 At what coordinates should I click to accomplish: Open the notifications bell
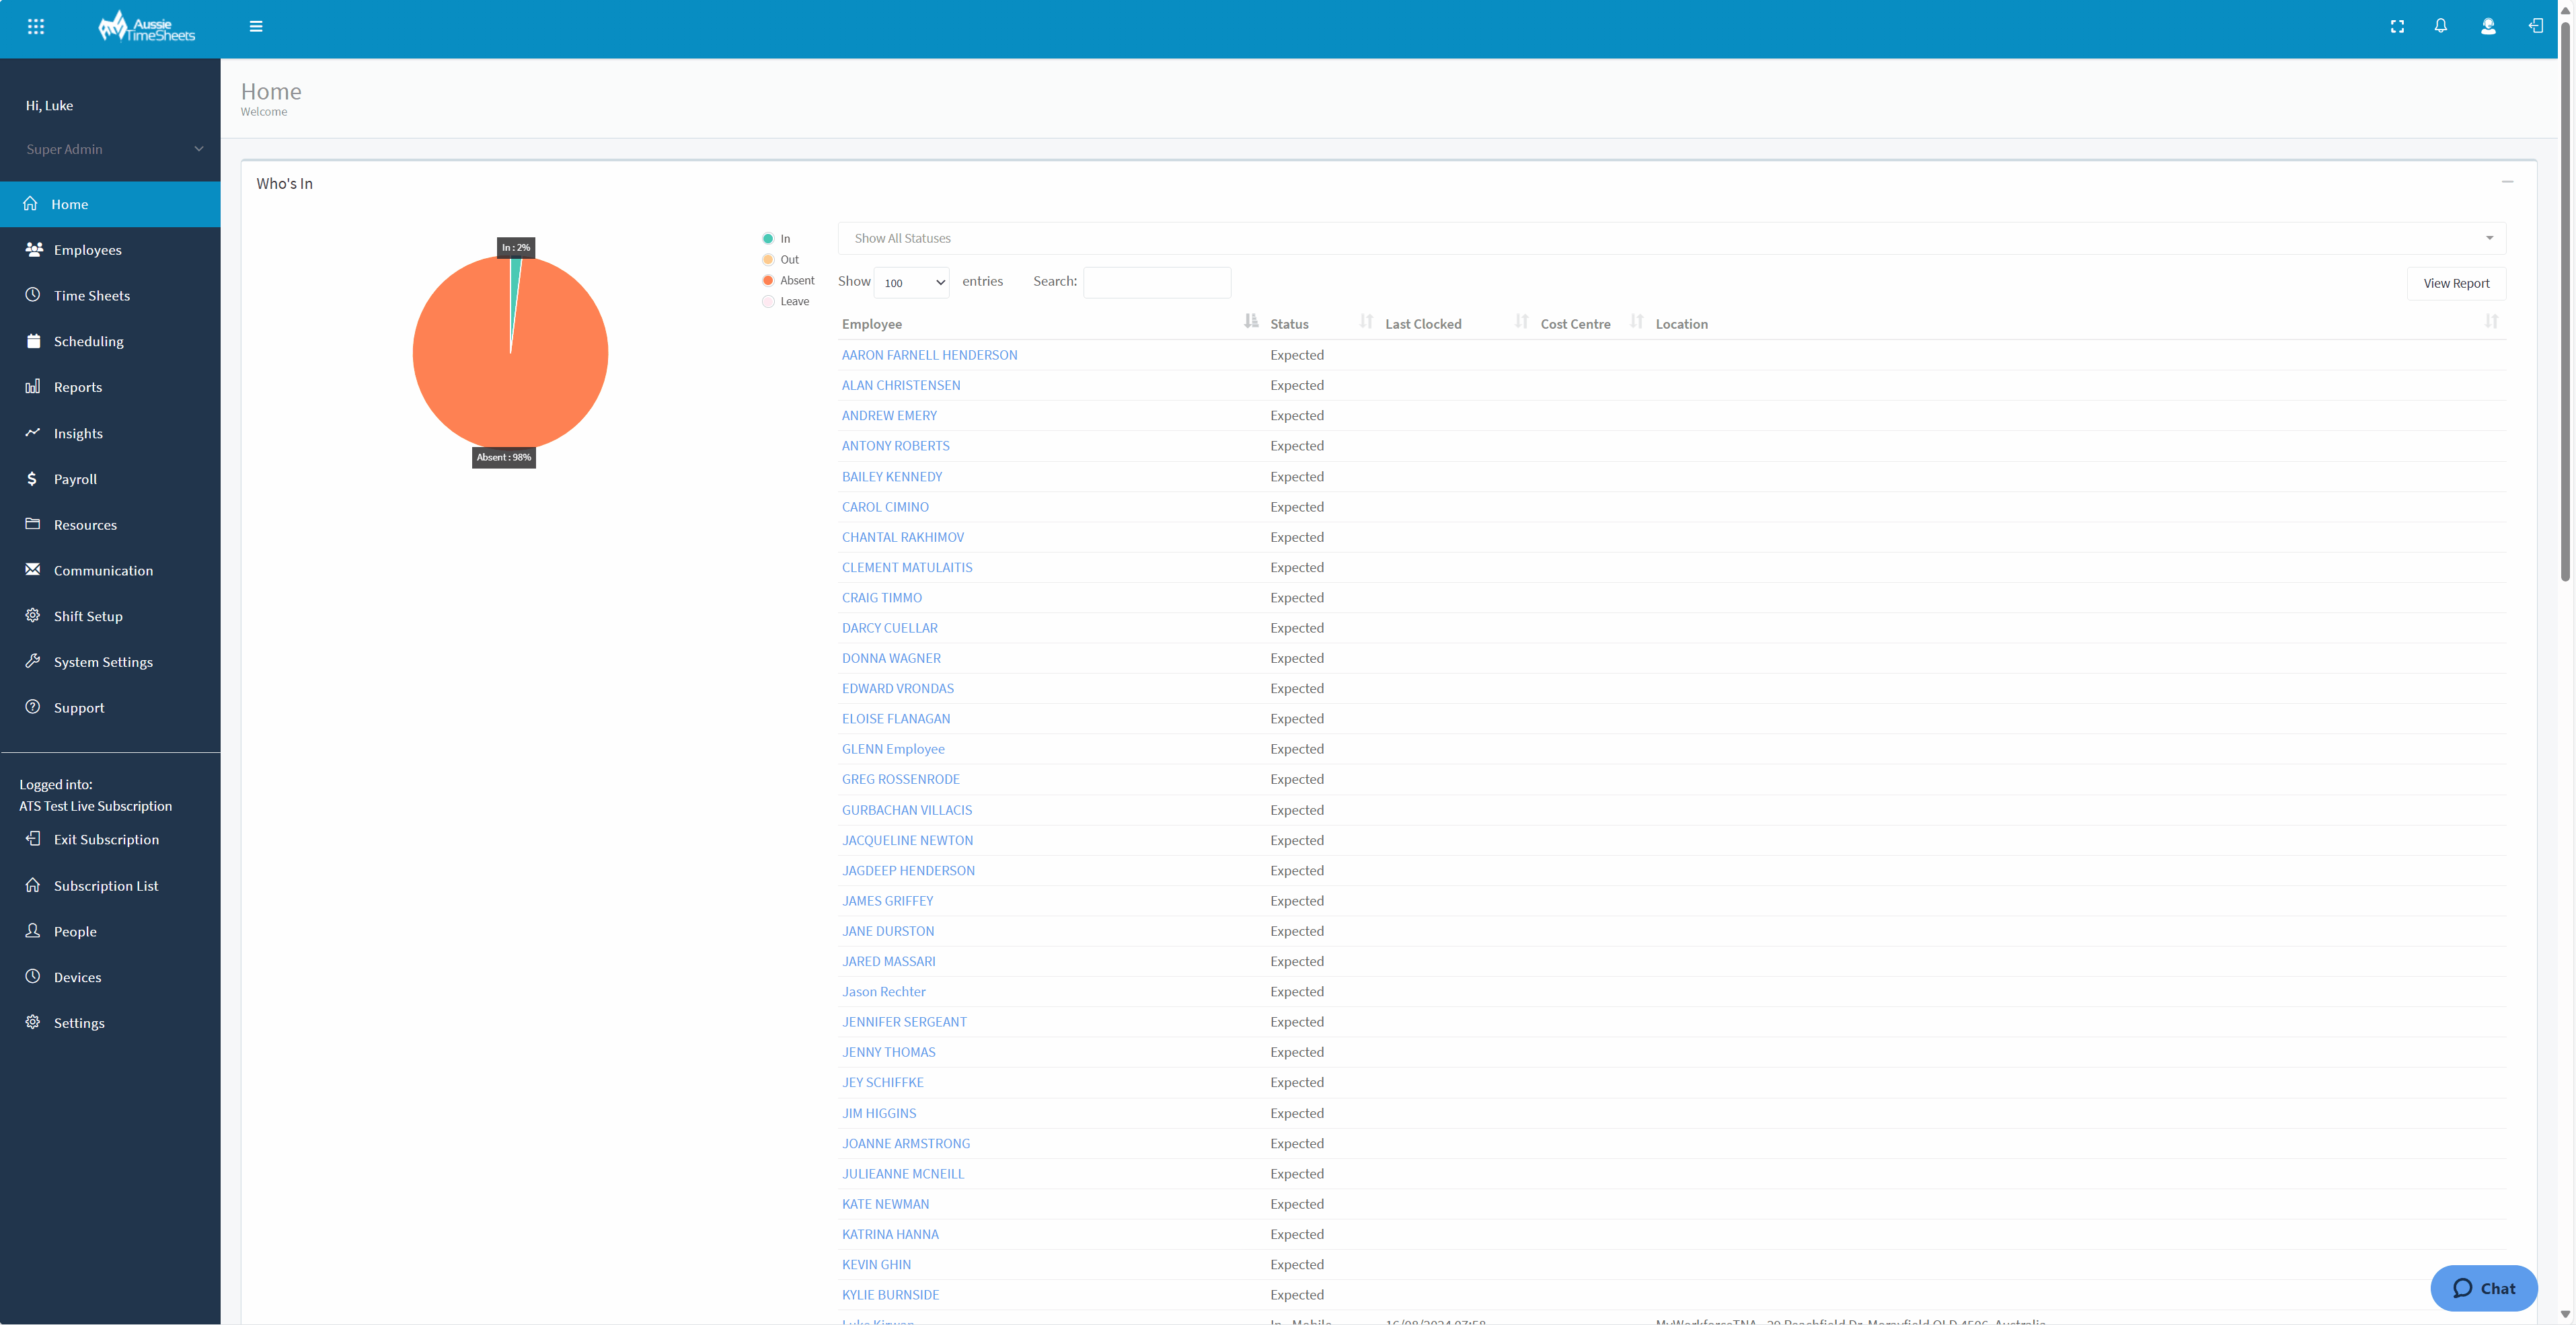(2440, 26)
